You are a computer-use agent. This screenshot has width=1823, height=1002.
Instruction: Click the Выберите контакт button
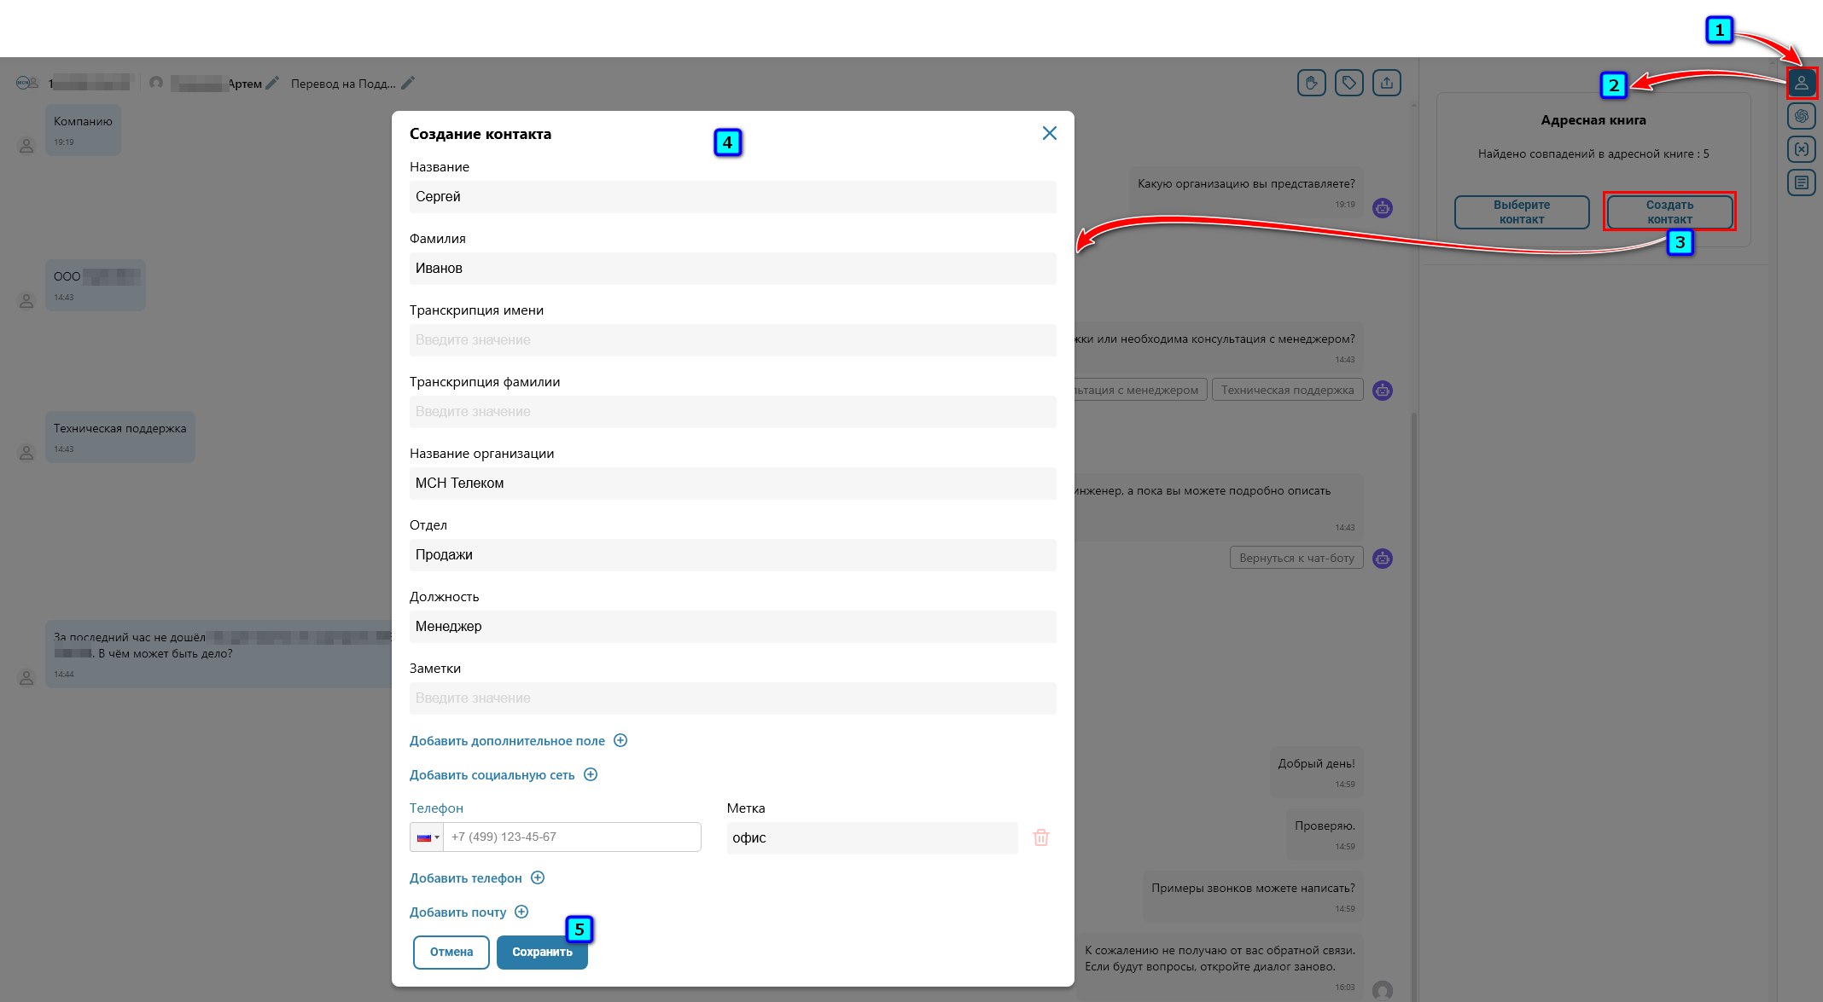(1521, 212)
